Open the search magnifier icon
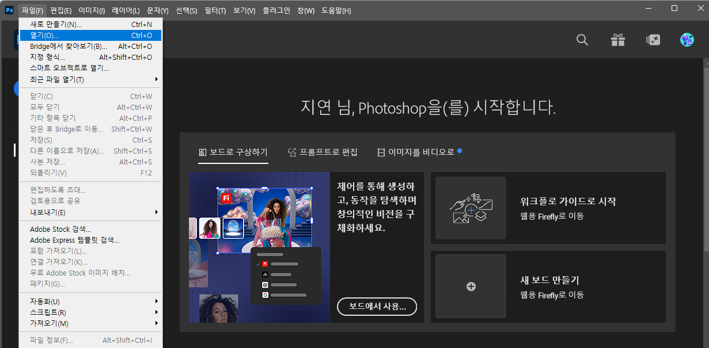This screenshot has width=709, height=348. pyautogui.click(x=582, y=40)
